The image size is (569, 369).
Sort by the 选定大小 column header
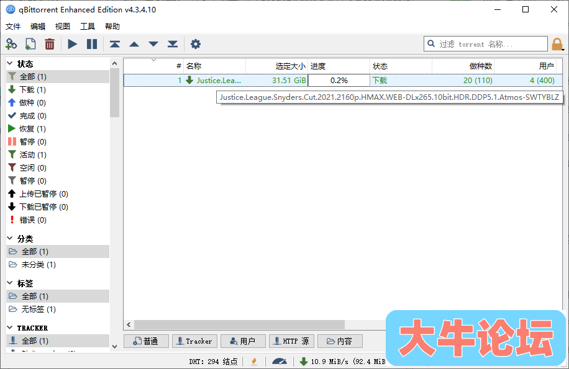tap(277, 66)
